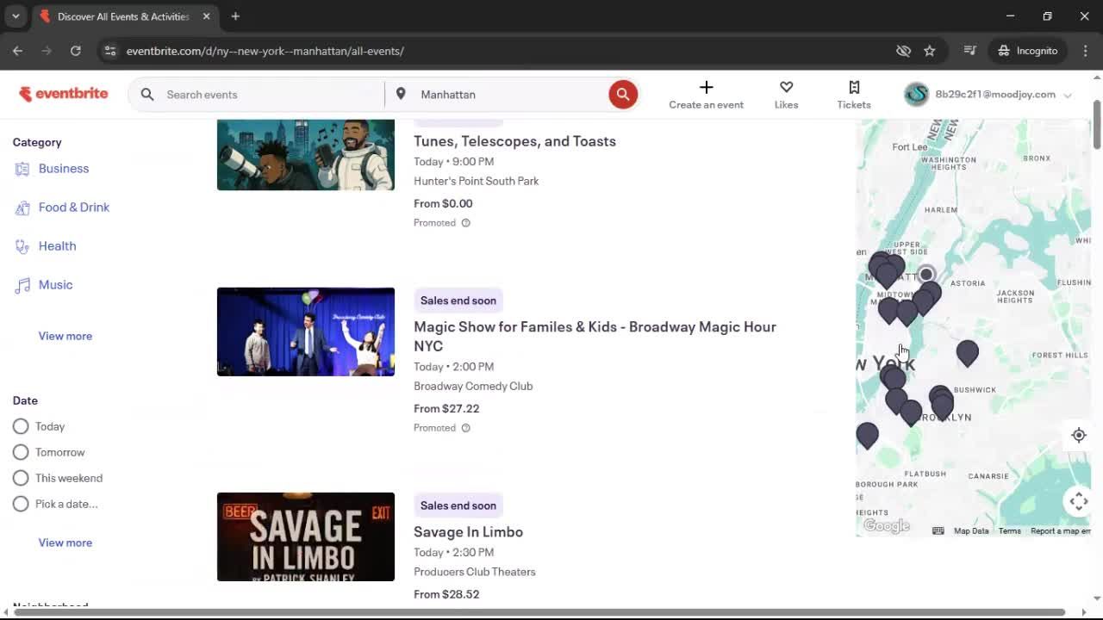This screenshot has height=620, width=1103.
Task: Click the map pin at far left bottom
Action: tap(867, 436)
